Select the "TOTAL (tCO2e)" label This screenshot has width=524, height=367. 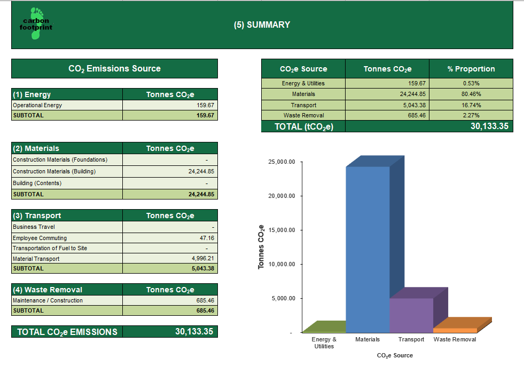[x=304, y=127]
